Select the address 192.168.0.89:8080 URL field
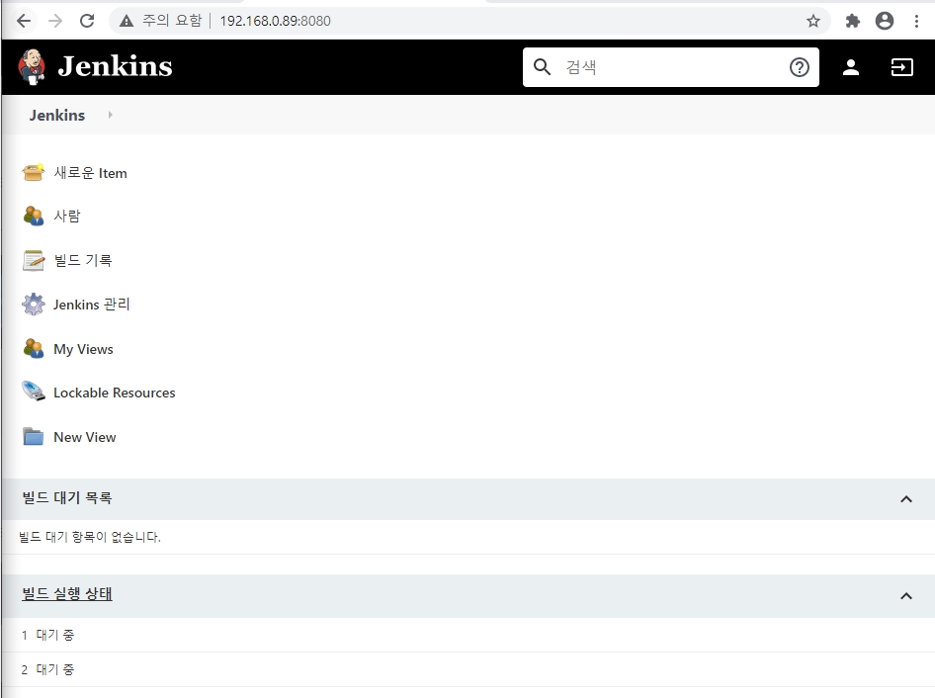Image resolution: width=935 pixels, height=698 pixels. pos(275,21)
